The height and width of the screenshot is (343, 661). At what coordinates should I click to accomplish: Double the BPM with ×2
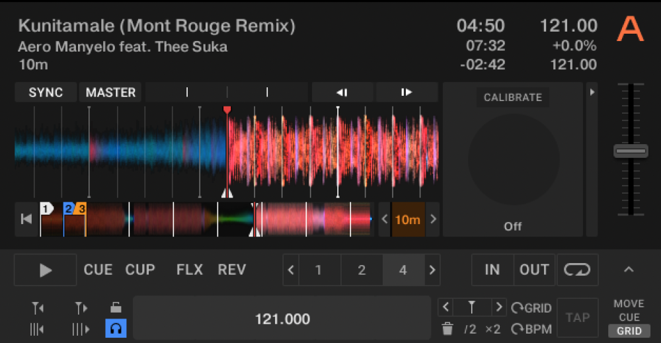pyautogui.click(x=493, y=329)
